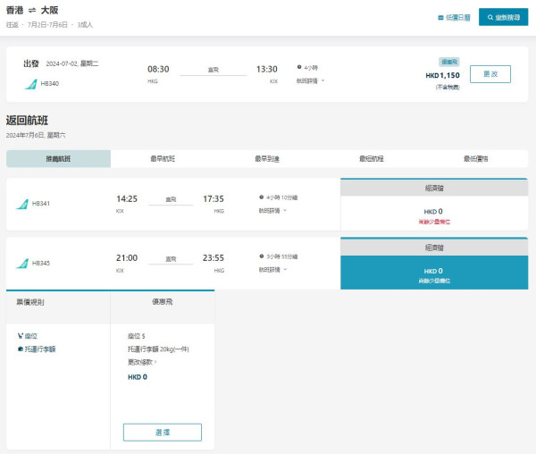This screenshot has height=454, width=536.
Task: Expand HB340 flight details
Action: click(310, 81)
